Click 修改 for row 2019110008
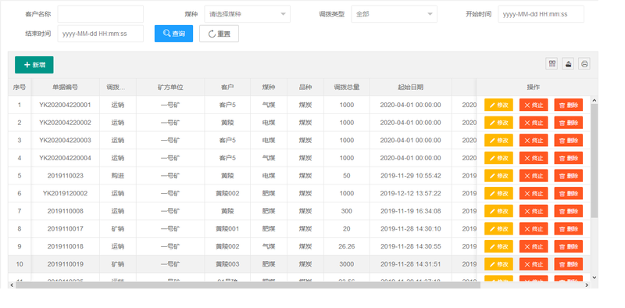This screenshot has width=625, height=308. [498, 211]
